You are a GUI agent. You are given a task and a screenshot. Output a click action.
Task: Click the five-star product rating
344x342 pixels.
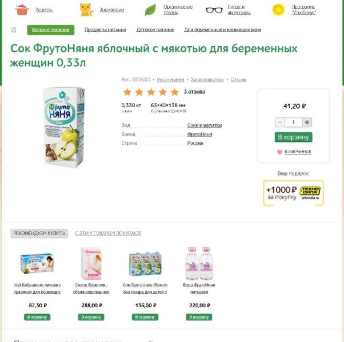tap(151, 92)
